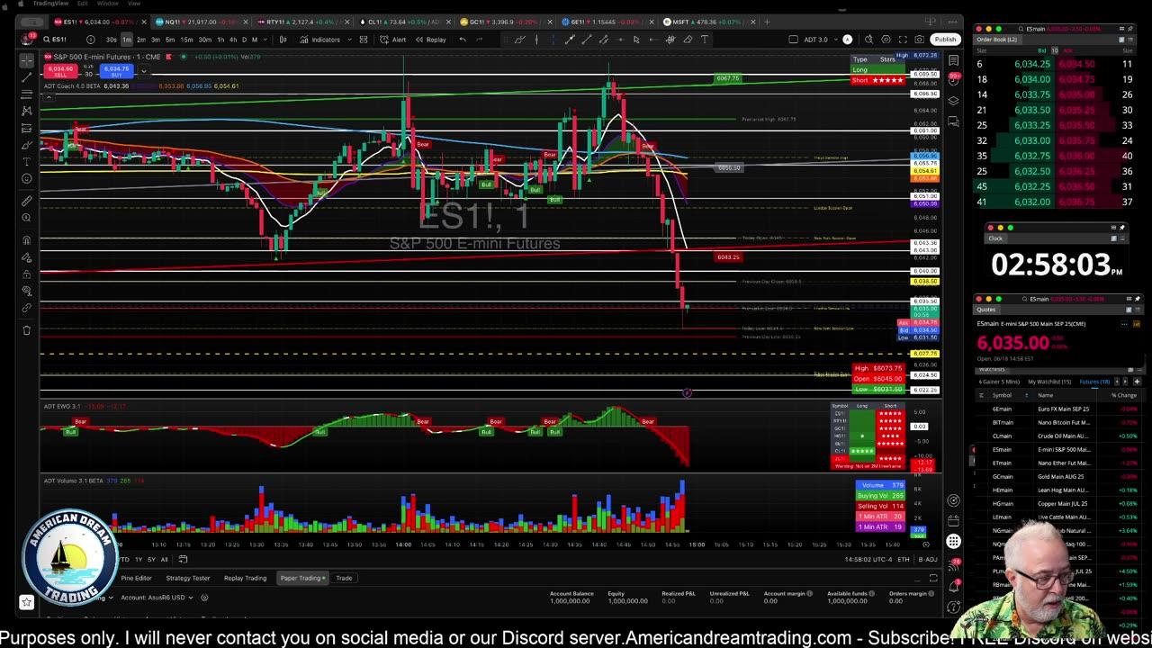Select the measure ruler tool
Image resolution: width=1152 pixels, height=648 pixels.
(26, 202)
